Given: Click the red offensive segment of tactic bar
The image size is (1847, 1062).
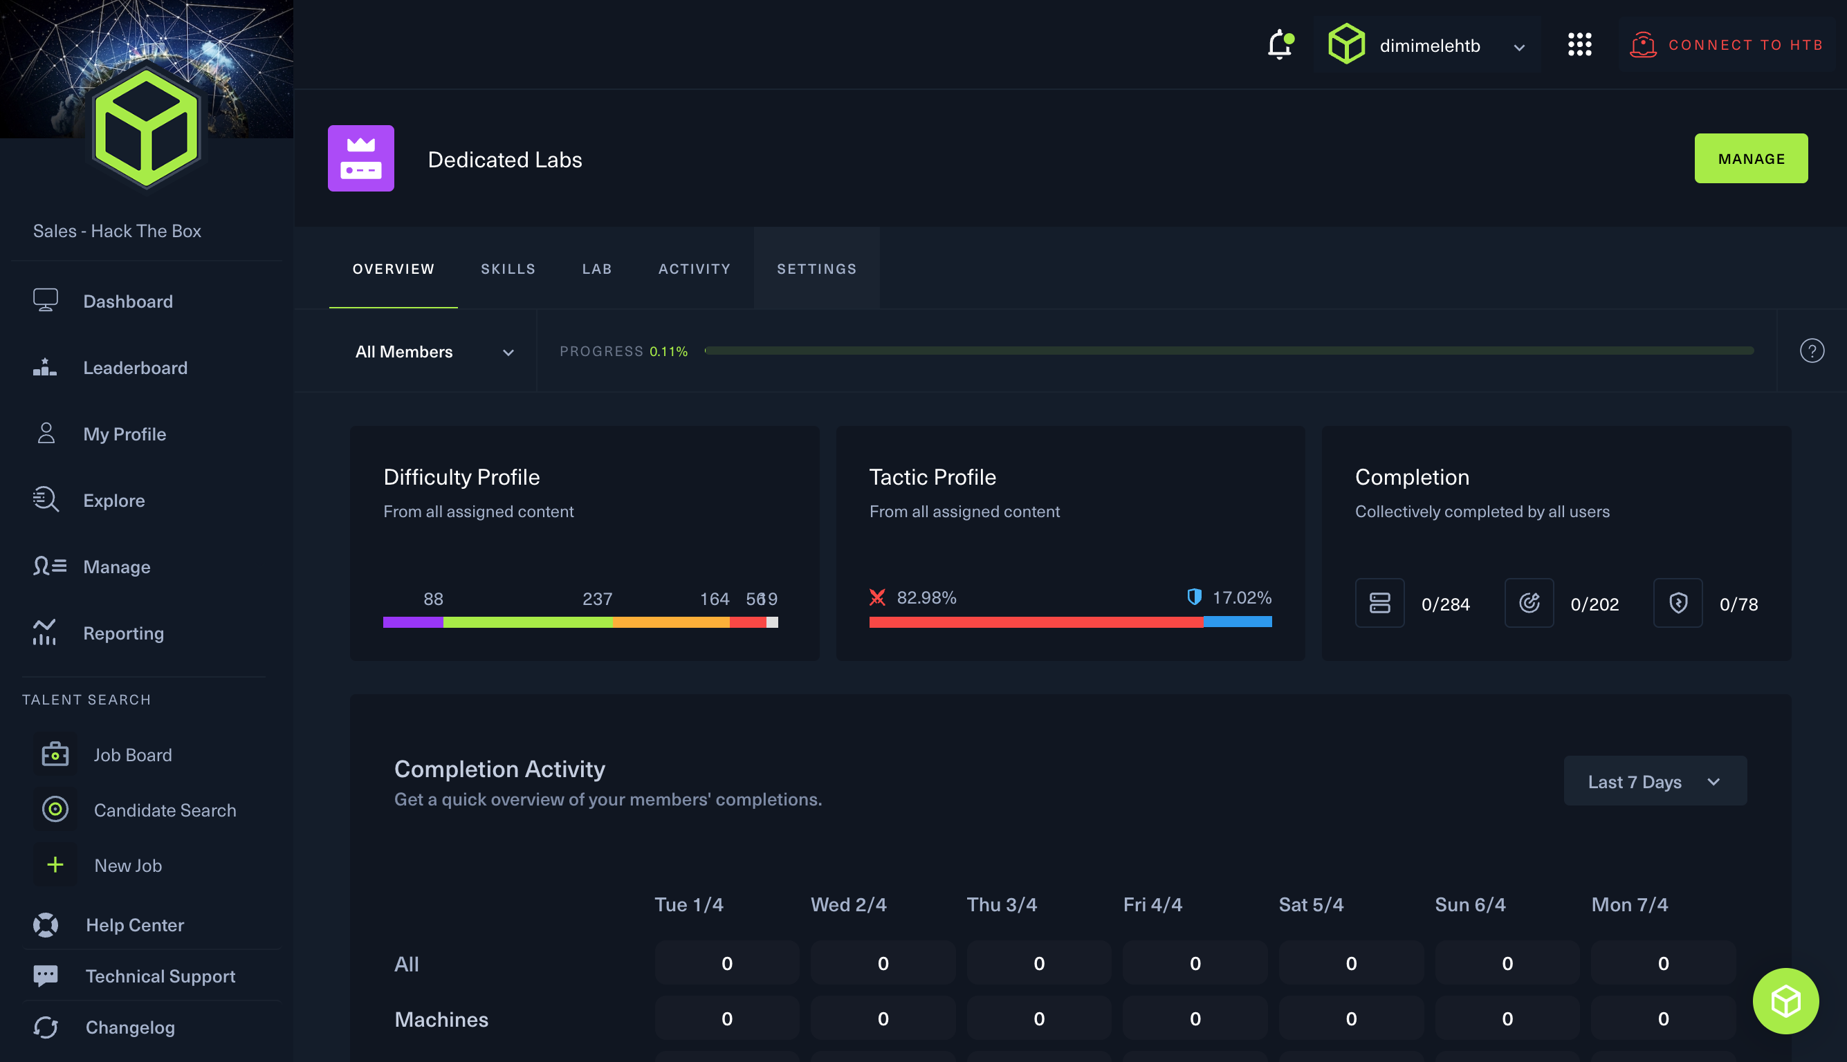Looking at the screenshot, I should pos(1036,622).
